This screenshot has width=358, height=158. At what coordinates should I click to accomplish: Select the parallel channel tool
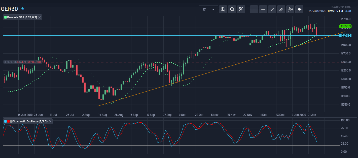(x=281, y=9)
